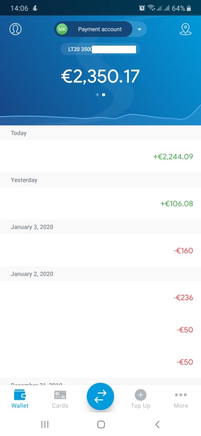Open the Android recent apps button
Viewport: 201px width, 436px height.
pos(44,424)
